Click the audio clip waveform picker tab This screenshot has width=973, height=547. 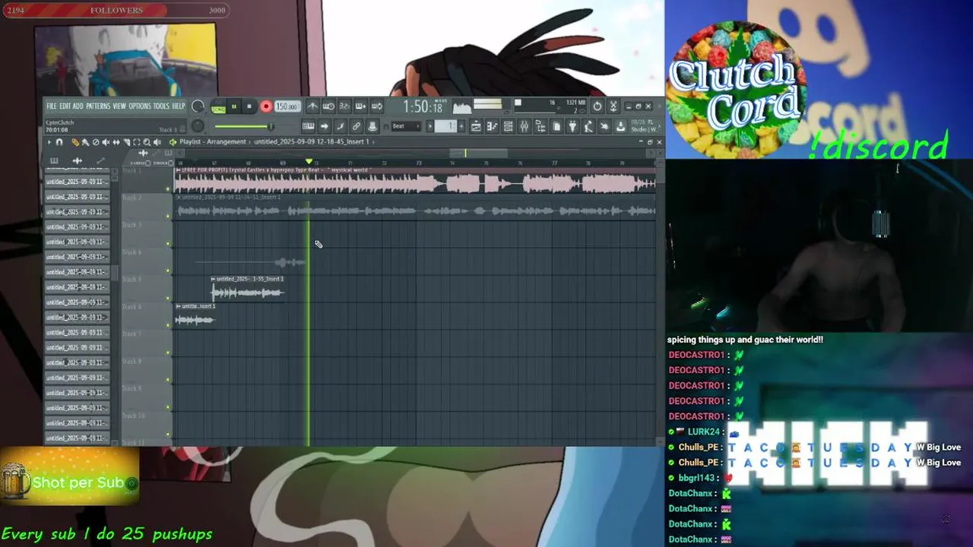point(77,160)
